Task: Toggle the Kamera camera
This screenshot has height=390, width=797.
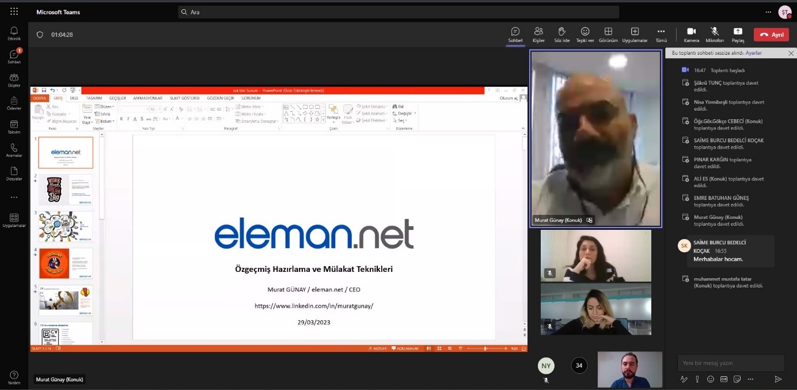Action: click(x=692, y=35)
